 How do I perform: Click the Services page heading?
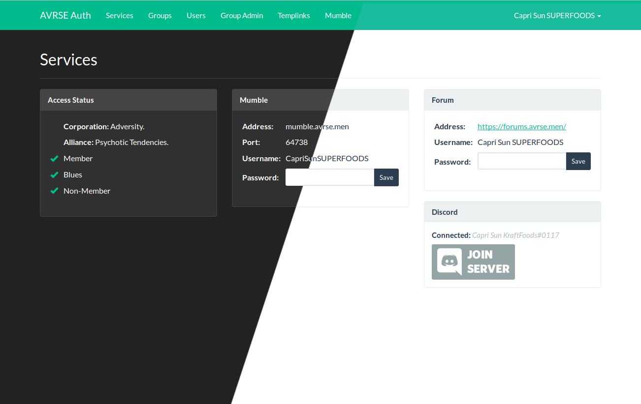tap(68, 59)
